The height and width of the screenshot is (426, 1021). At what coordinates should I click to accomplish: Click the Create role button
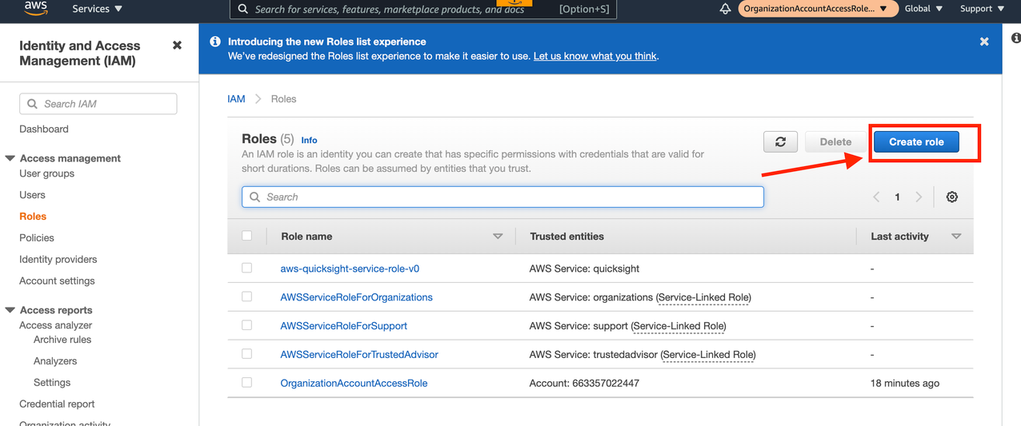pyautogui.click(x=916, y=141)
